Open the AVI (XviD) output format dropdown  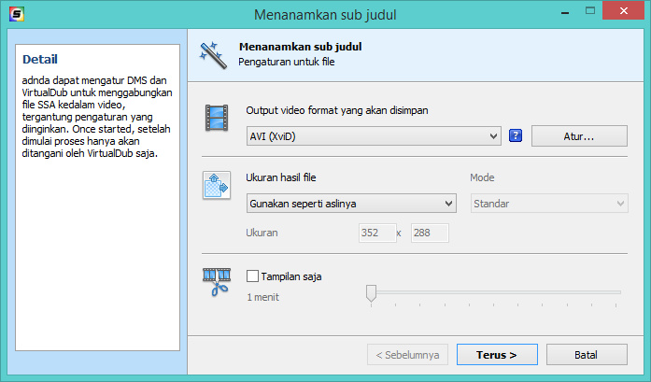[x=374, y=136]
